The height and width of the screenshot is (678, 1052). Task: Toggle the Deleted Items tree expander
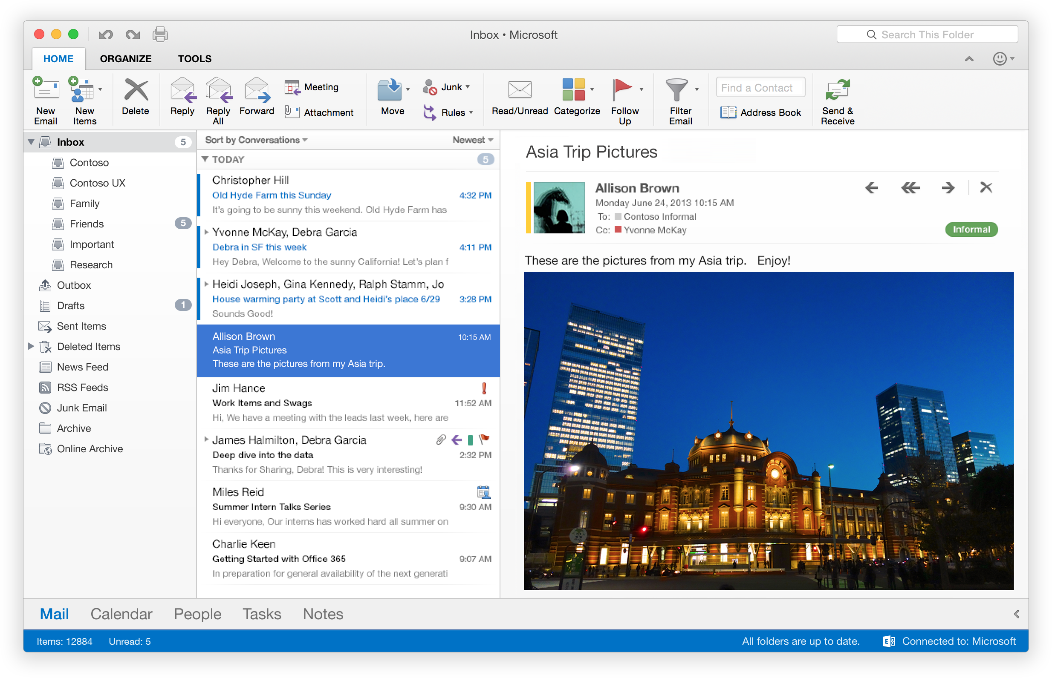[x=29, y=346]
